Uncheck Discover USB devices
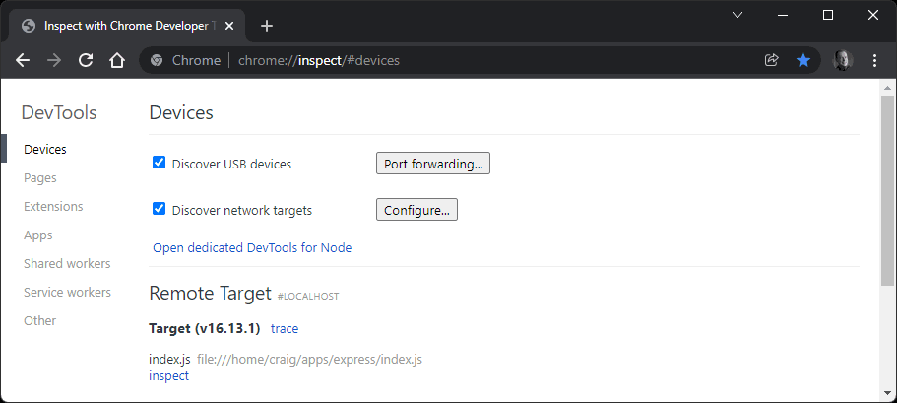Image resolution: width=897 pixels, height=403 pixels. point(159,163)
